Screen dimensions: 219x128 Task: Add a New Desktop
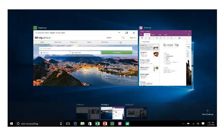point(208,112)
